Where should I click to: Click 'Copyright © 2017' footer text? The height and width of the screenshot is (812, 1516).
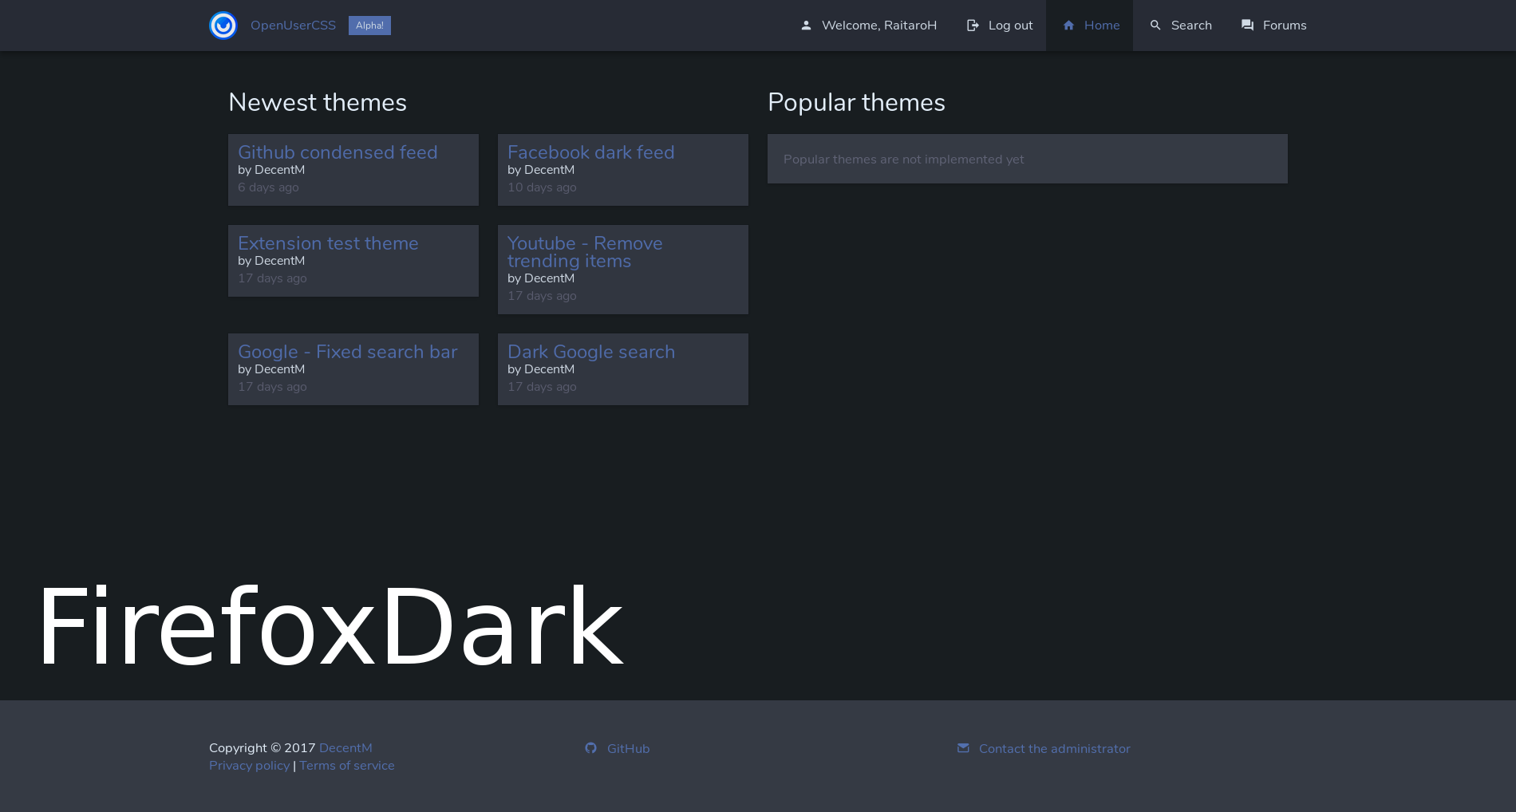[263, 748]
